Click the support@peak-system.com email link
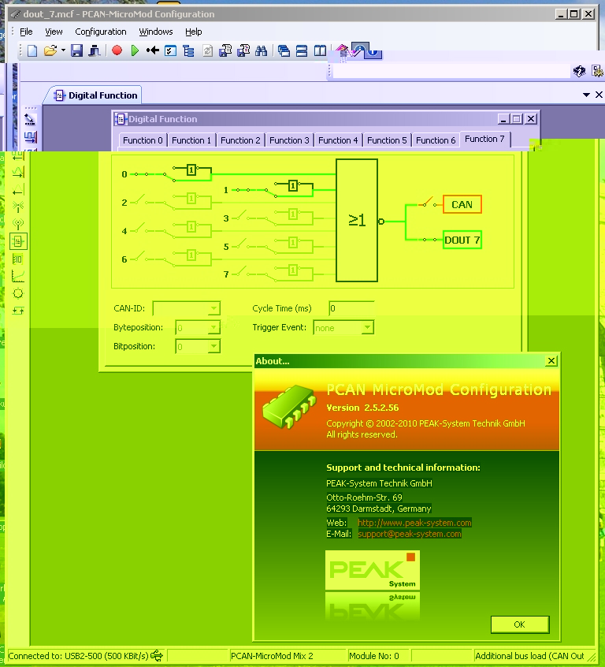The image size is (605, 667). (410, 534)
